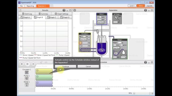The width and height of the screenshot is (172, 96).
Task: Click the Pump 1 minutes field
Action: pos(114,45)
